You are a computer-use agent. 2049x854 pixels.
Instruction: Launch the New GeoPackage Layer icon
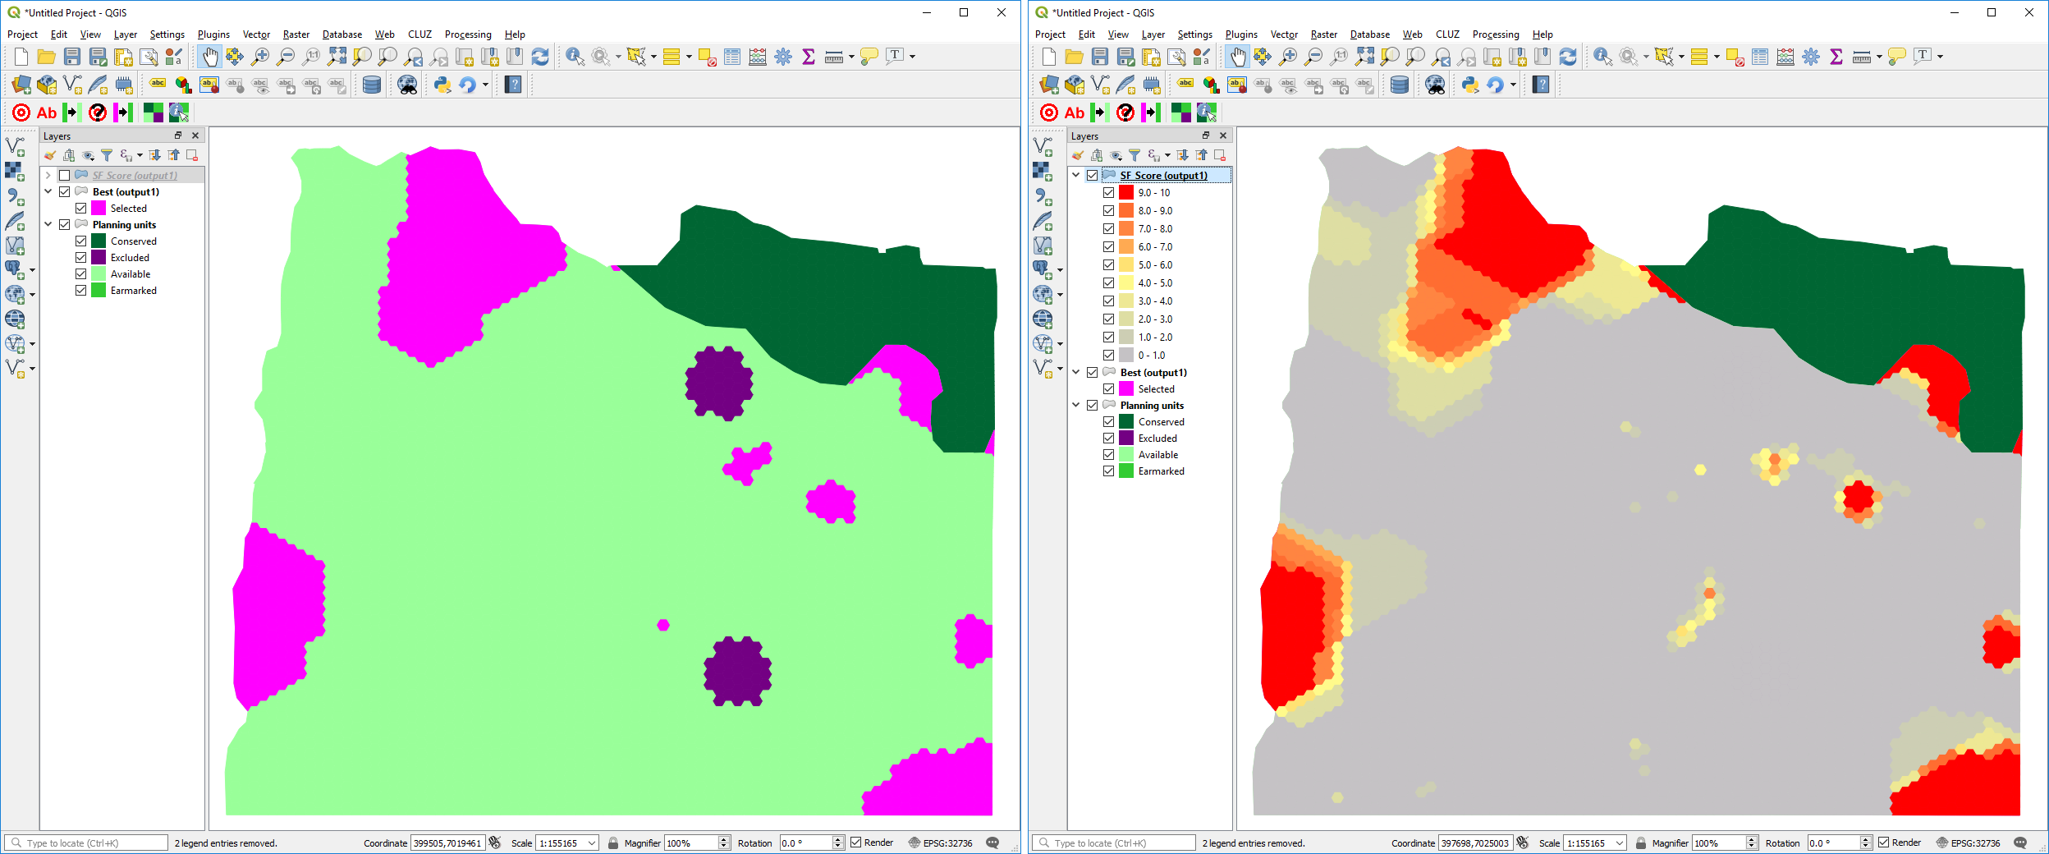[x=46, y=84]
